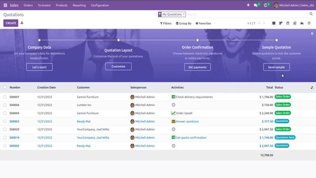Open the Filters dropdown

166,23
